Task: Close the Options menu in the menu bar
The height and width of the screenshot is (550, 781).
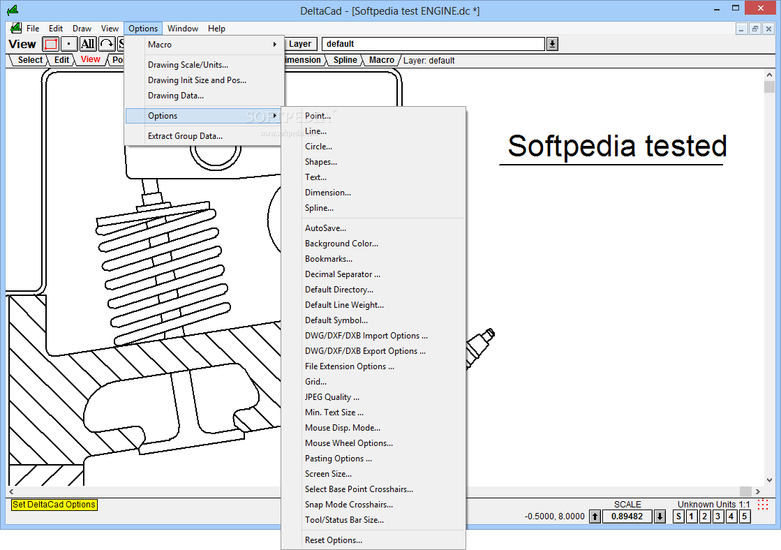Action: tap(143, 29)
